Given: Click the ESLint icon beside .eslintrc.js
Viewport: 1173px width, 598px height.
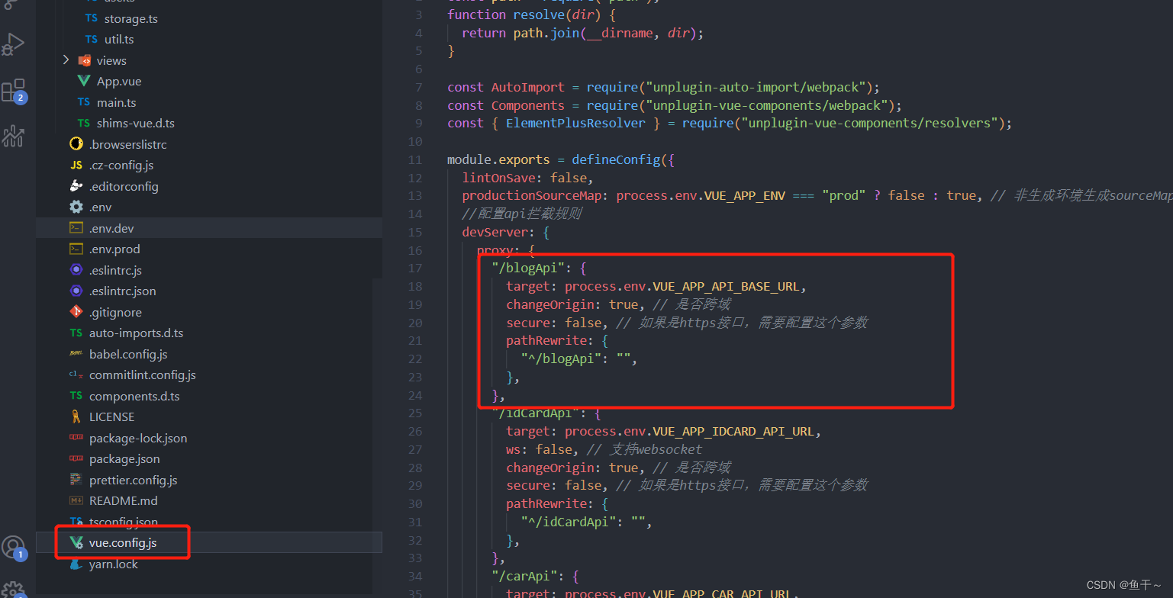Looking at the screenshot, I should point(76,270).
